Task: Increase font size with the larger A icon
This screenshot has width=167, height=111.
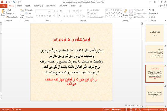Action: (55, 11)
